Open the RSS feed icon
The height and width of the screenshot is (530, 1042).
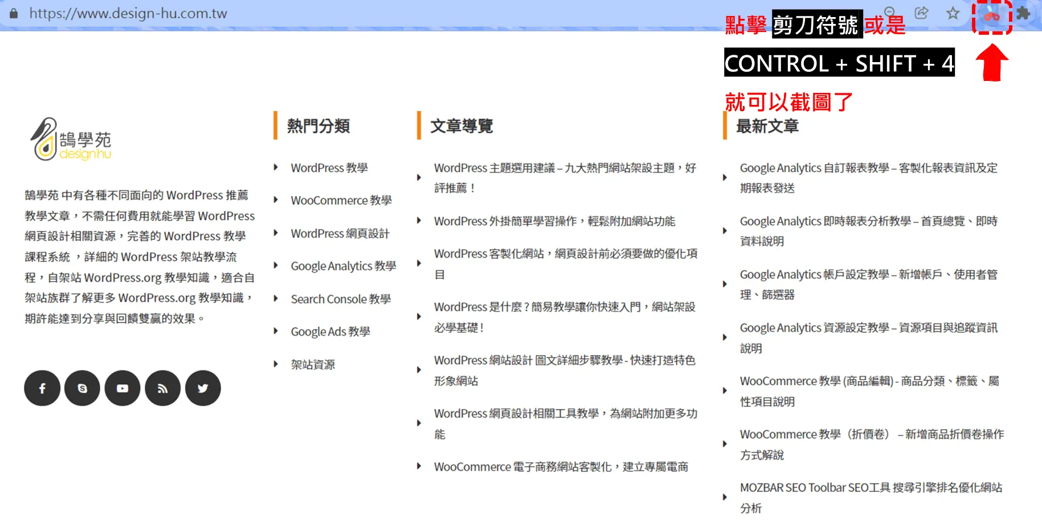tap(163, 388)
